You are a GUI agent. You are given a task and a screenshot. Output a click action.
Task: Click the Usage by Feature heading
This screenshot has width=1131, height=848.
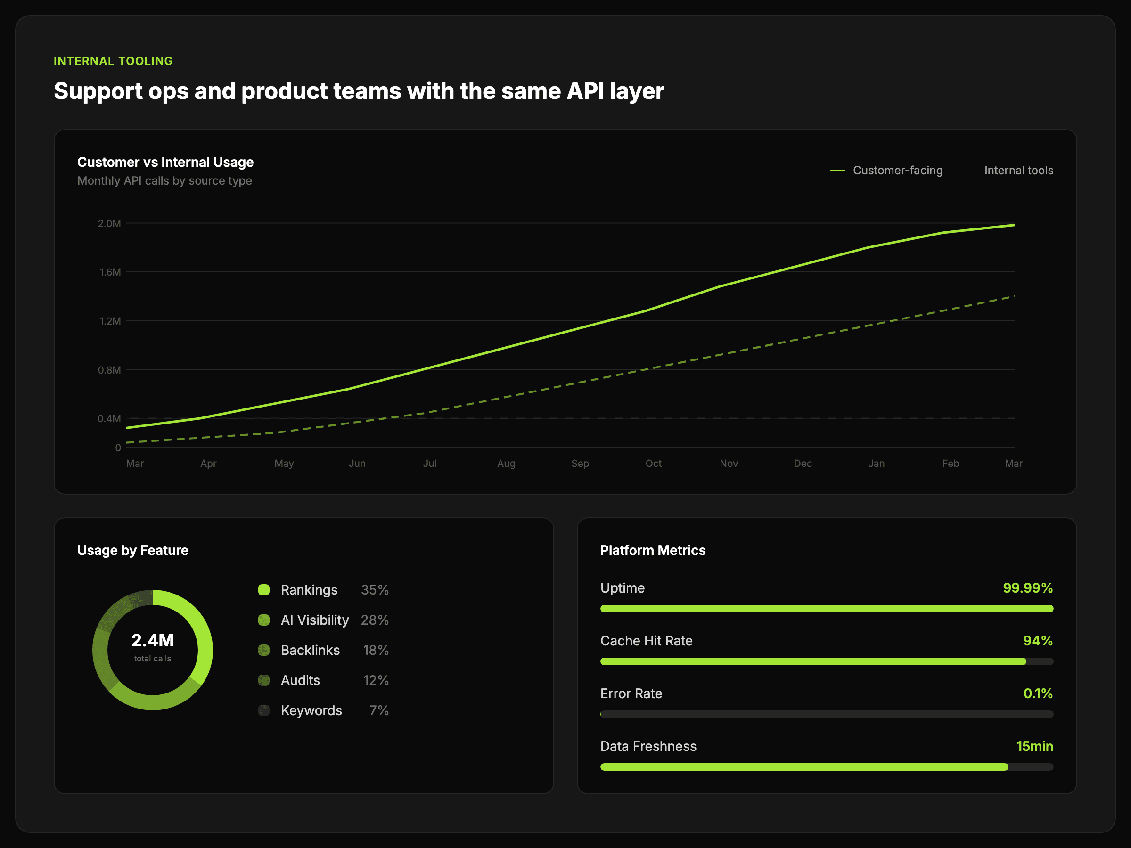tap(133, 551)
